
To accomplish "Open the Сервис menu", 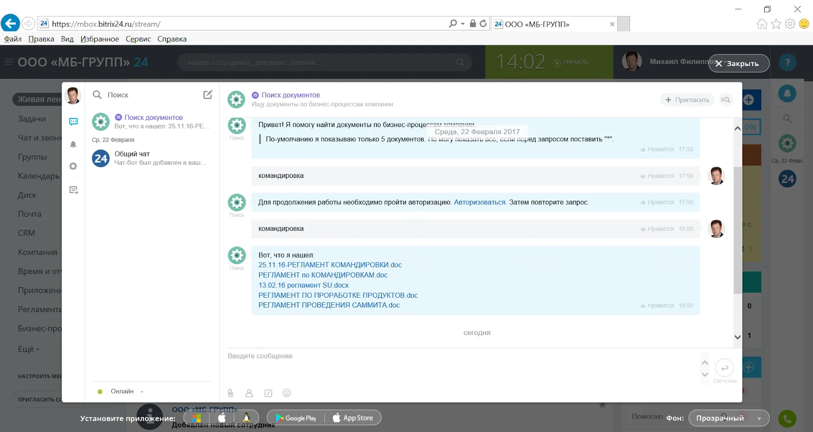I will coord(138,39).
